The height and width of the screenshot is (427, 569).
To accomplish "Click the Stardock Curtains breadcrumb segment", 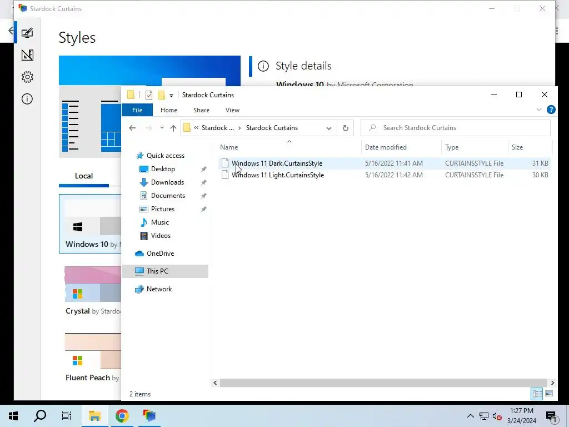I will pyautogui.click(x=272, y=128).
